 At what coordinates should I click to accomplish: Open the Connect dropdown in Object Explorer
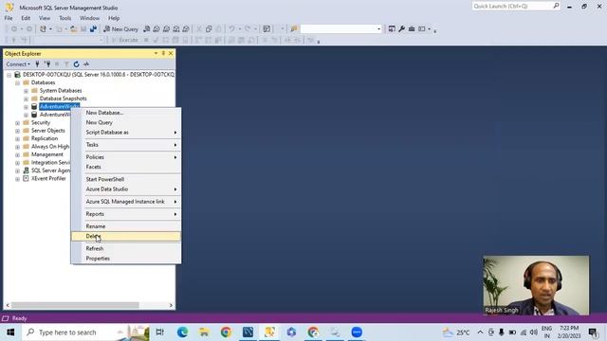[x=18, y=64]
